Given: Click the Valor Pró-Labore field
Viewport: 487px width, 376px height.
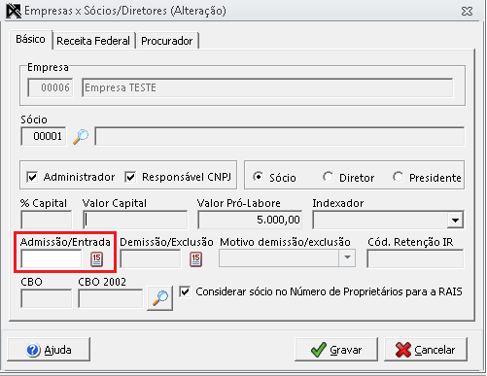Looking at the screenshot, I should click(x=250, y=220).
